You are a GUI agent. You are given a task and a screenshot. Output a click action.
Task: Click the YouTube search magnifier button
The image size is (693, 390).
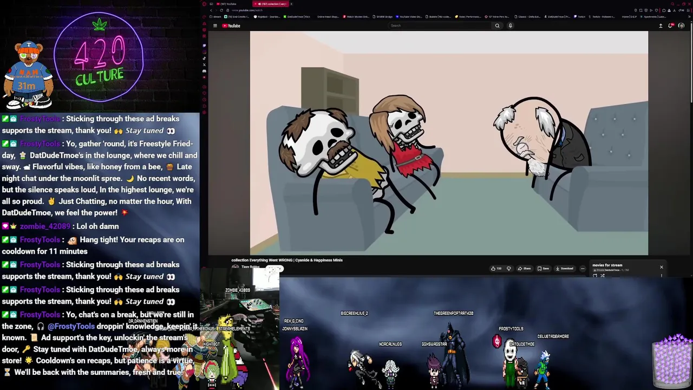coord(497,25)
